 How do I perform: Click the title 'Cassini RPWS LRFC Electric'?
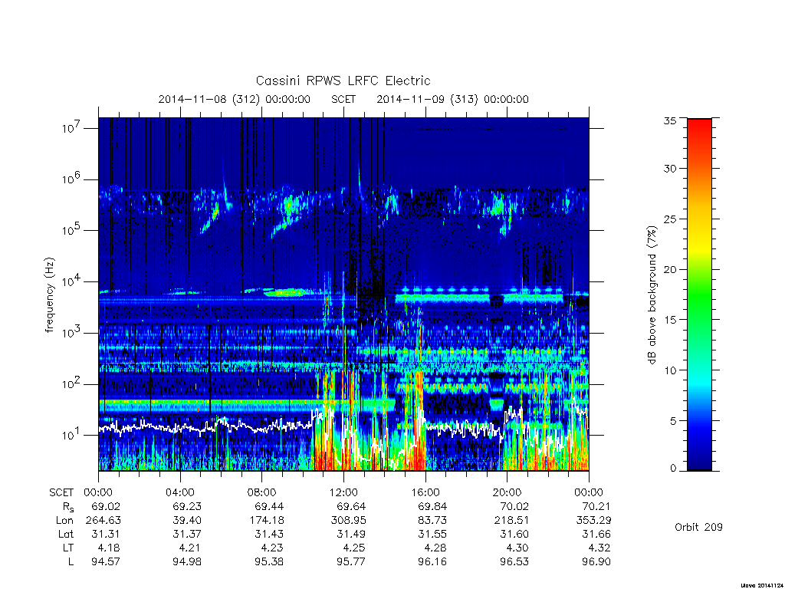tap(343, 81)
